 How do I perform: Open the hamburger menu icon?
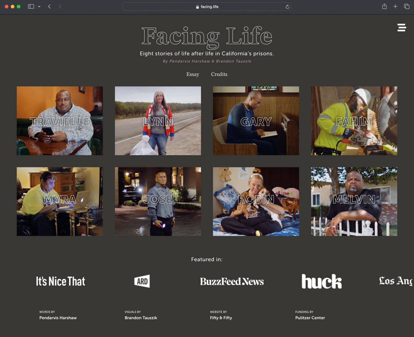coord(402,27)
